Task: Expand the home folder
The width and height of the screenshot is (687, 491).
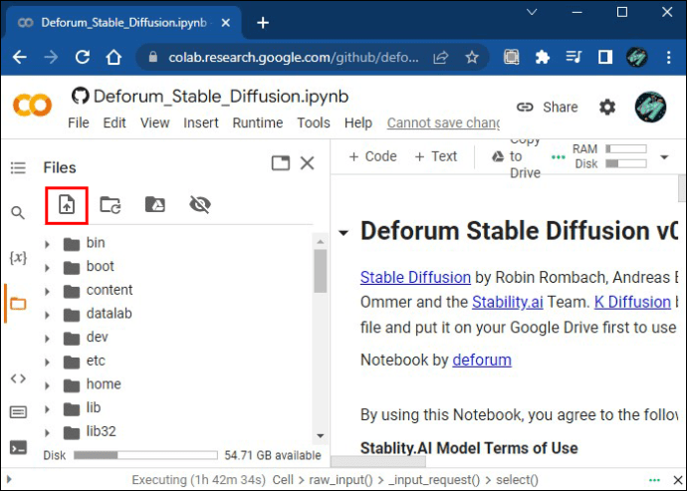Action: (x=47, y=385)
